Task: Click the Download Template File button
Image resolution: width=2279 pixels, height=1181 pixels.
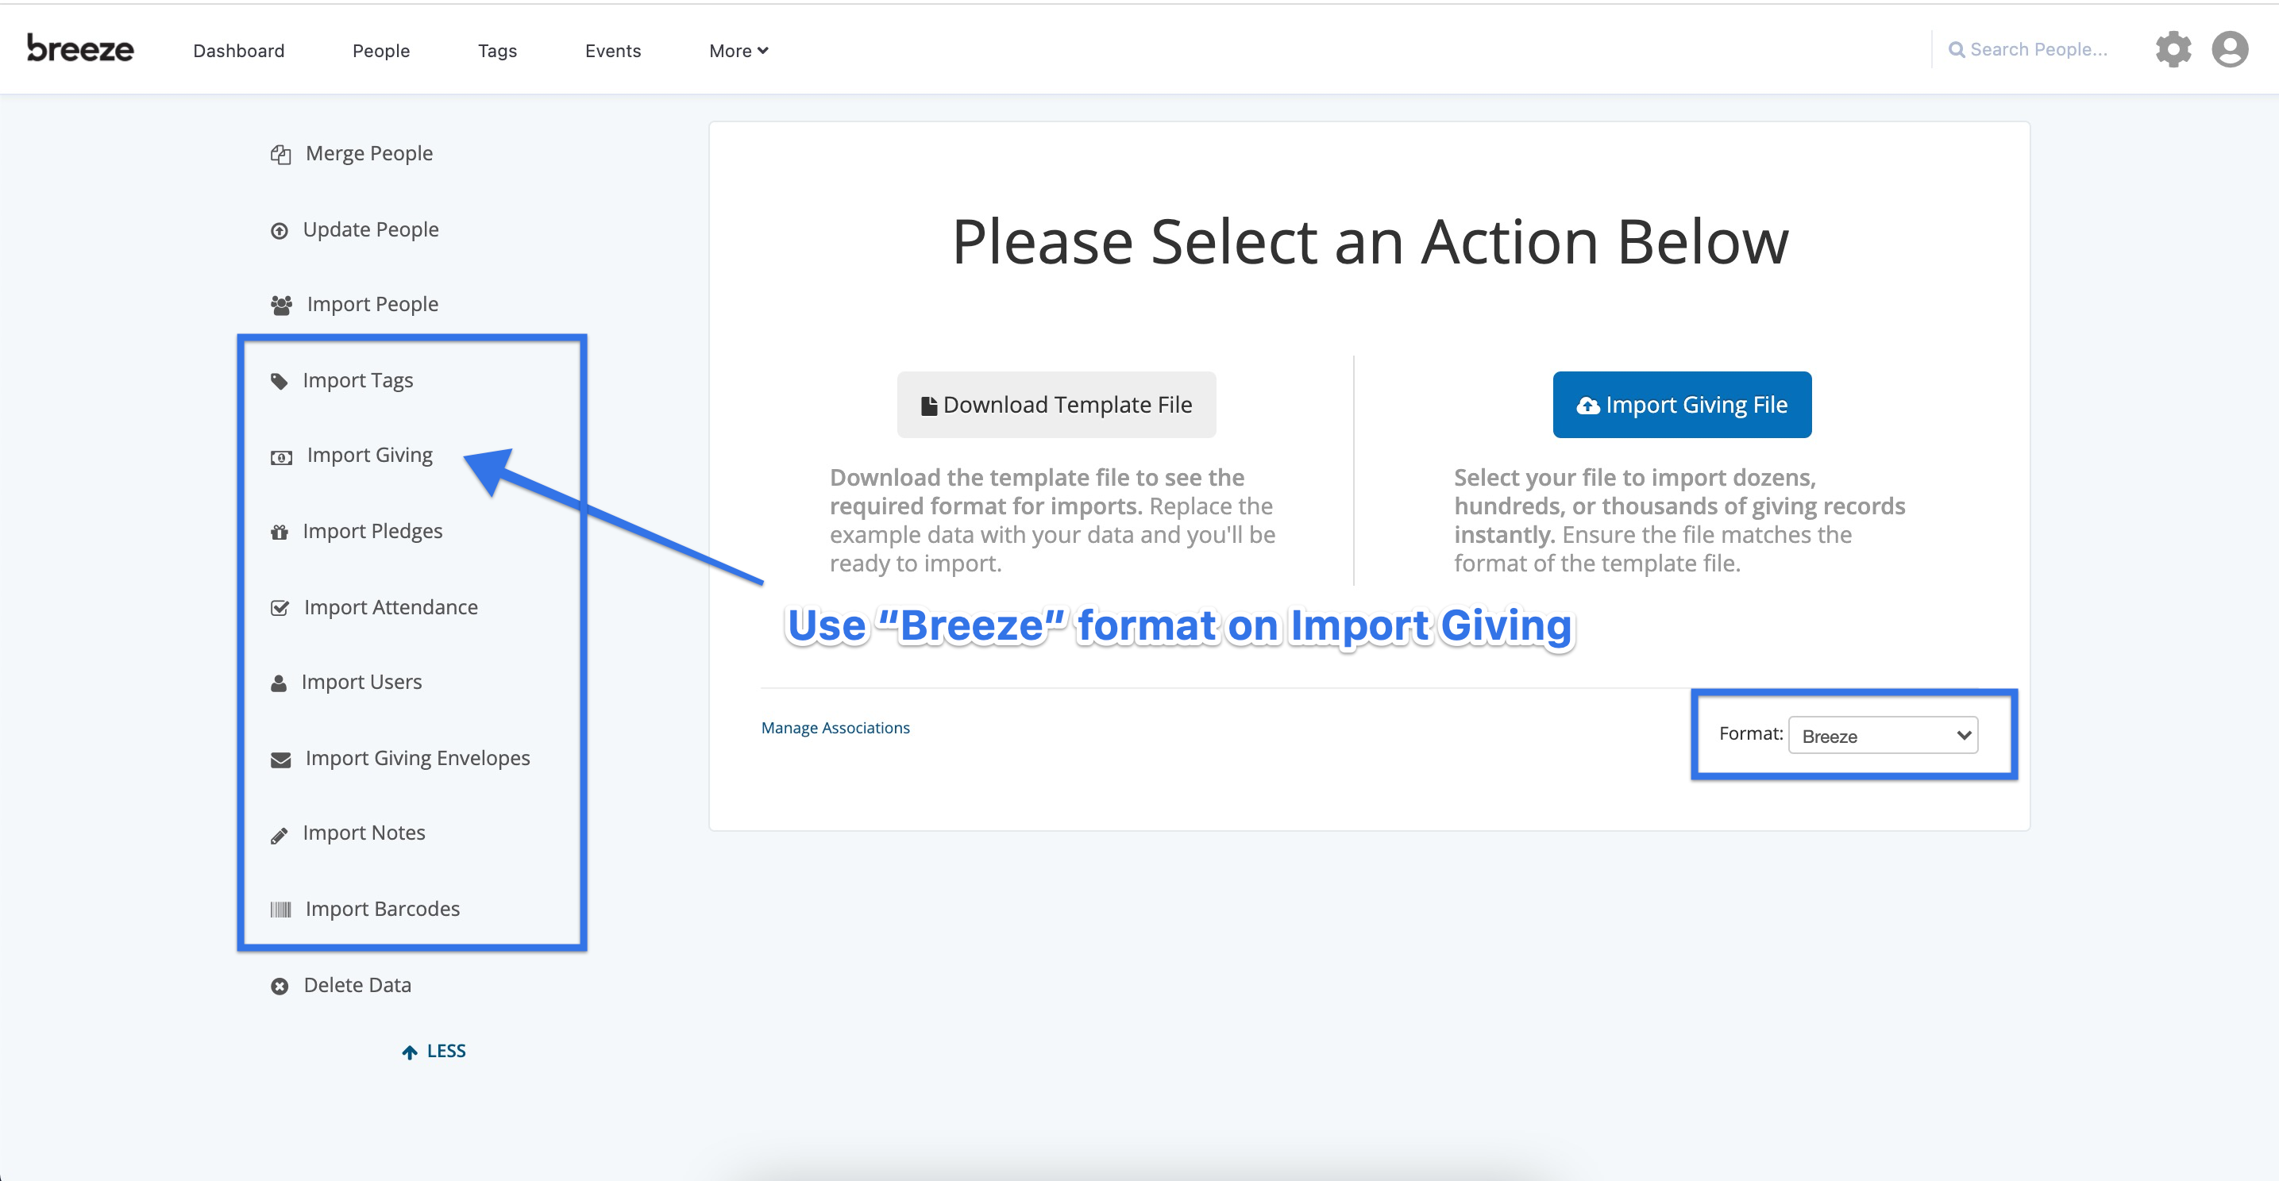Action: click(x=1056, y=405)
